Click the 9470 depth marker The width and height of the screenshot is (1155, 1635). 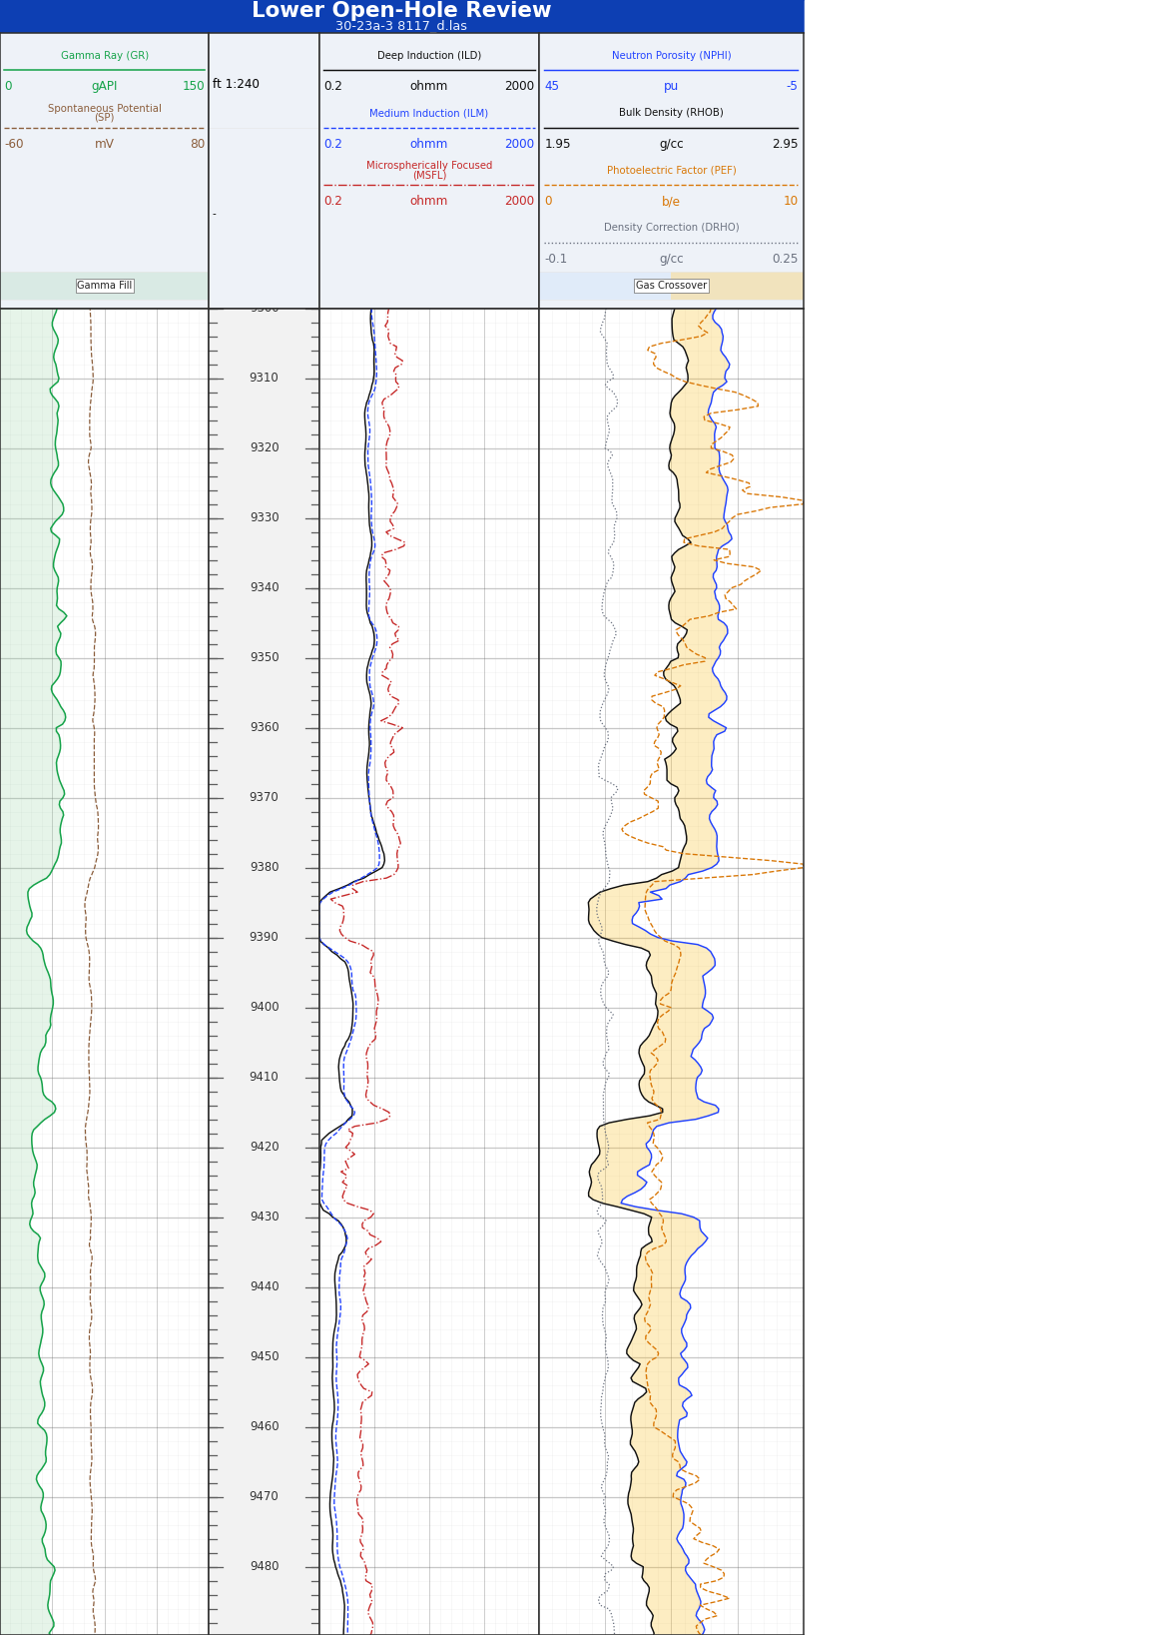[x=265, y=1496]
